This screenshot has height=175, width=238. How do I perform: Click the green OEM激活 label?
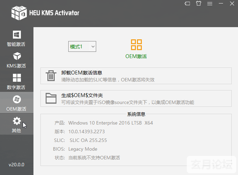136,56
